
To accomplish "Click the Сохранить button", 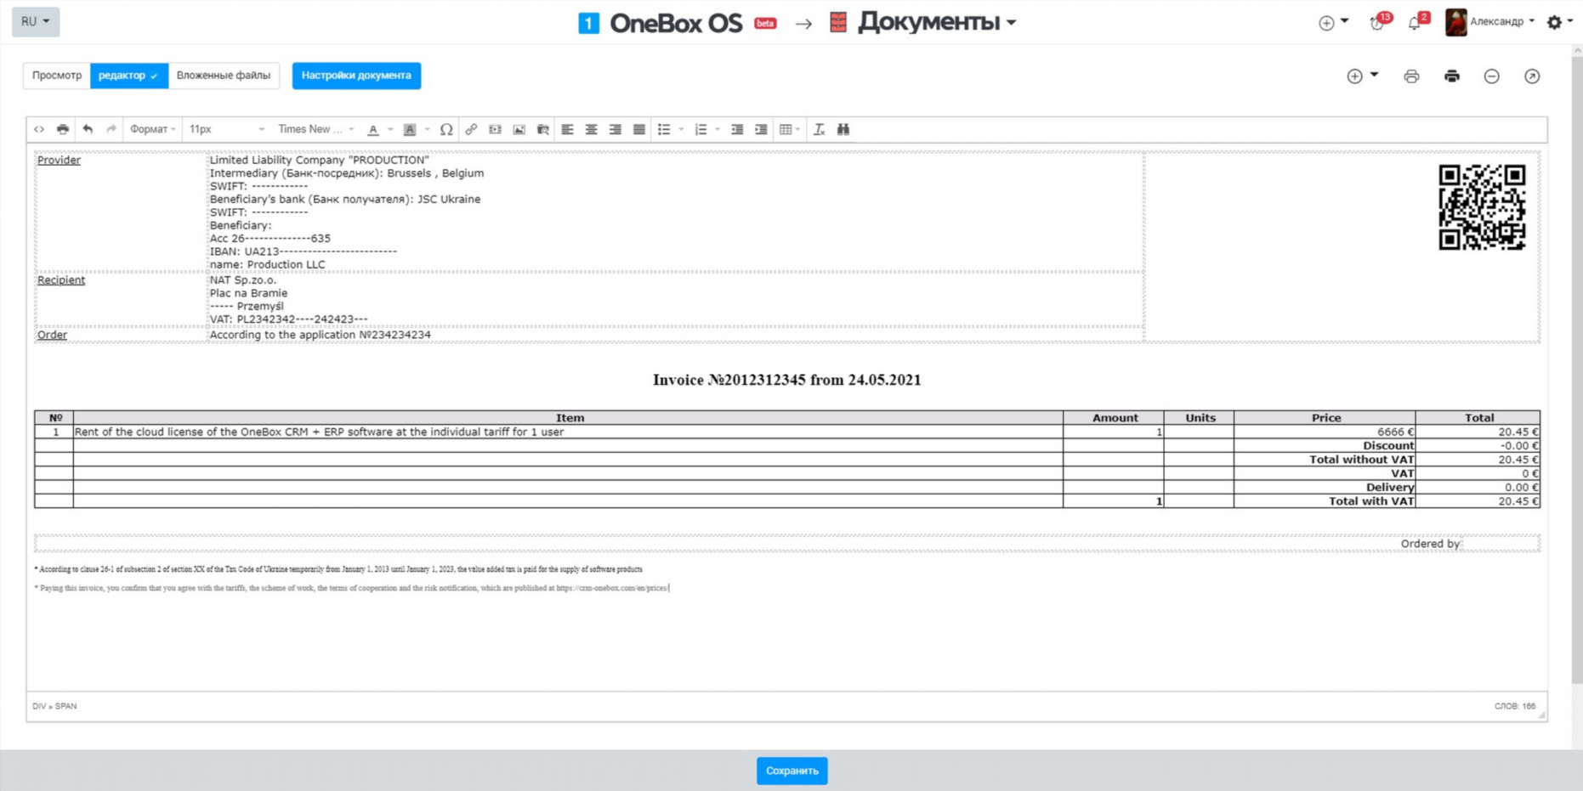I will pyautogui.click(x=791, y=771).
